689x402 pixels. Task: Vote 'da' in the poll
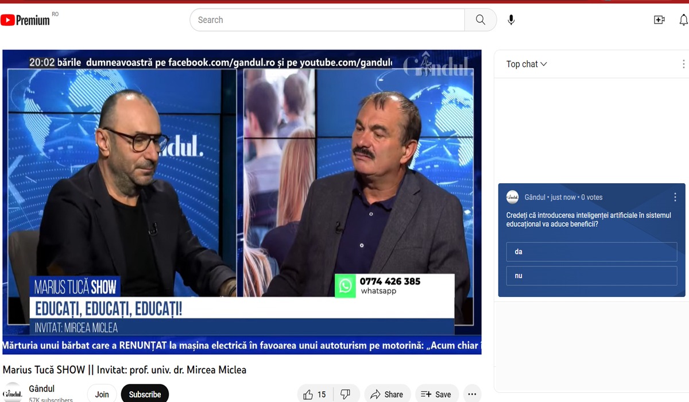(591, 252)
